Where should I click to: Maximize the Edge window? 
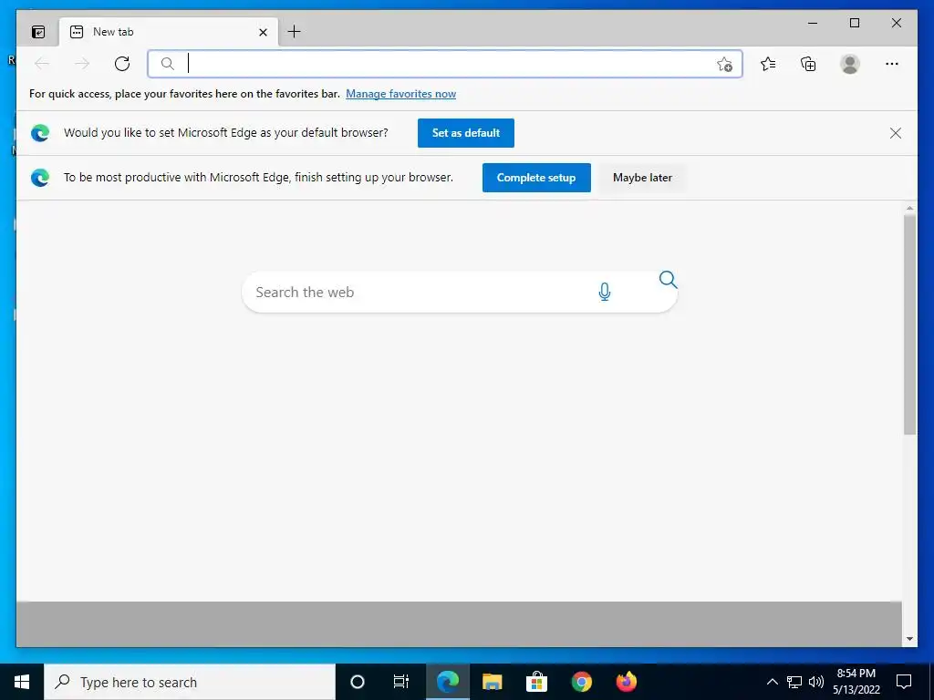point(854,23)
